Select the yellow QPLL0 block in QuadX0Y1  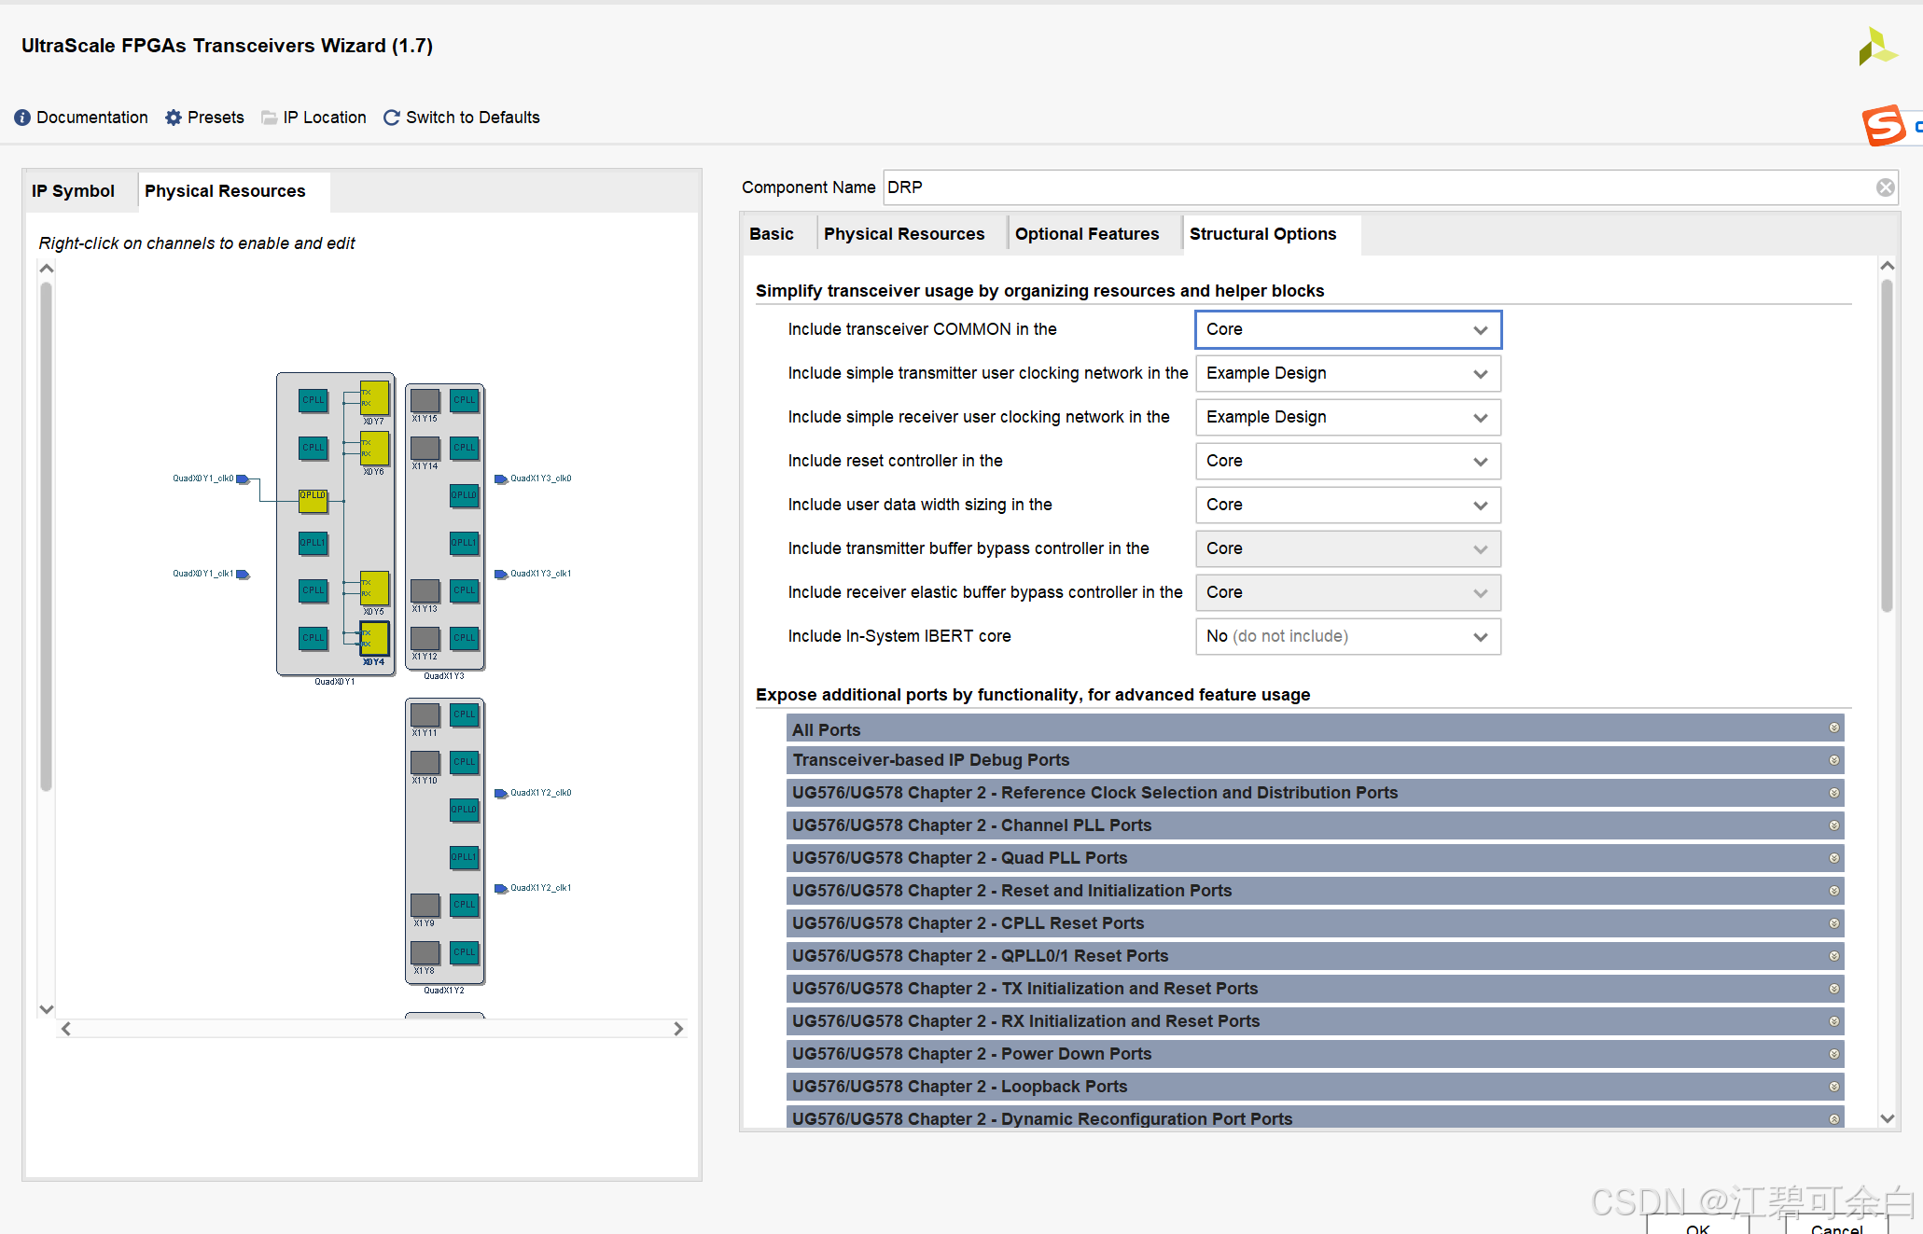(x=313, y=501)
